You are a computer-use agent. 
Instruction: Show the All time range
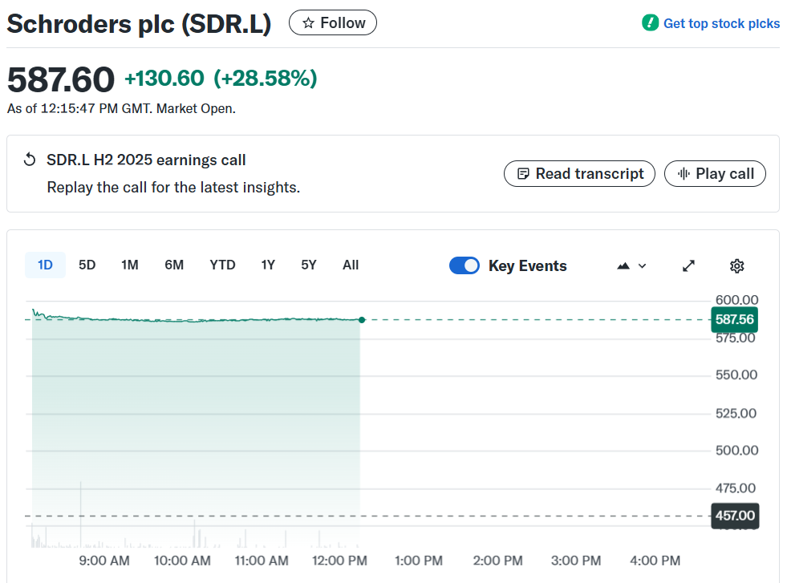[x=351, y=265]
